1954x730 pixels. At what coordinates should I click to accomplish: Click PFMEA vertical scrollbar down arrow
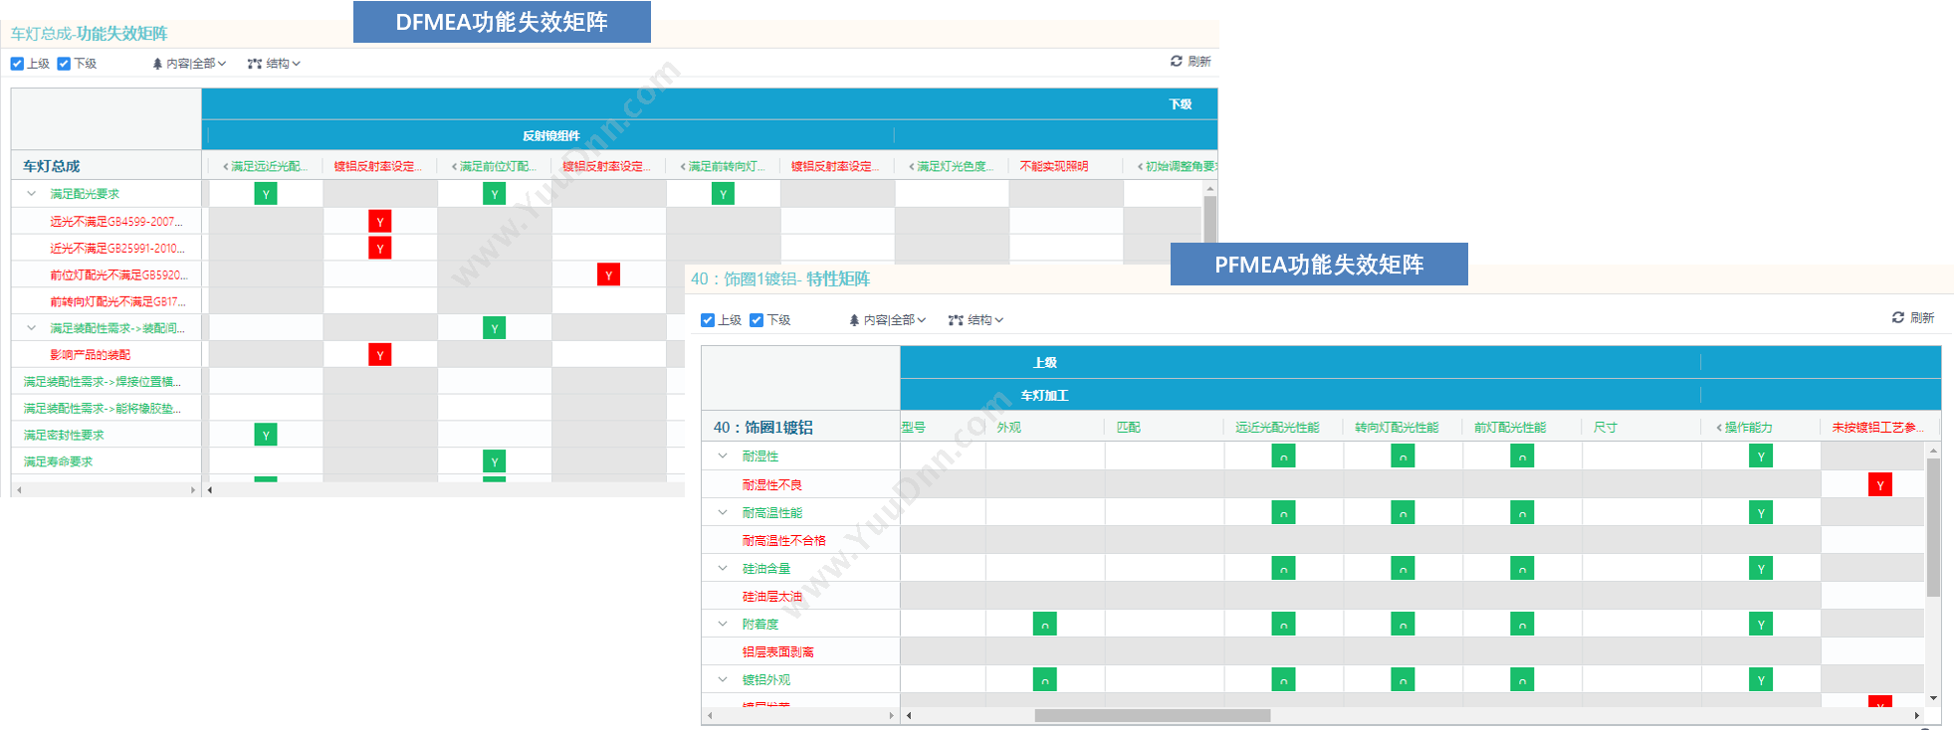point(1933,698)
